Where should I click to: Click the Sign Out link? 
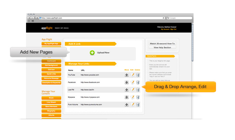(x=173, y=29)
